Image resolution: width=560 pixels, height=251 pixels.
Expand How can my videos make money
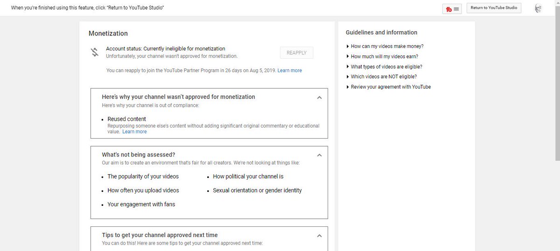coord(385,47)
